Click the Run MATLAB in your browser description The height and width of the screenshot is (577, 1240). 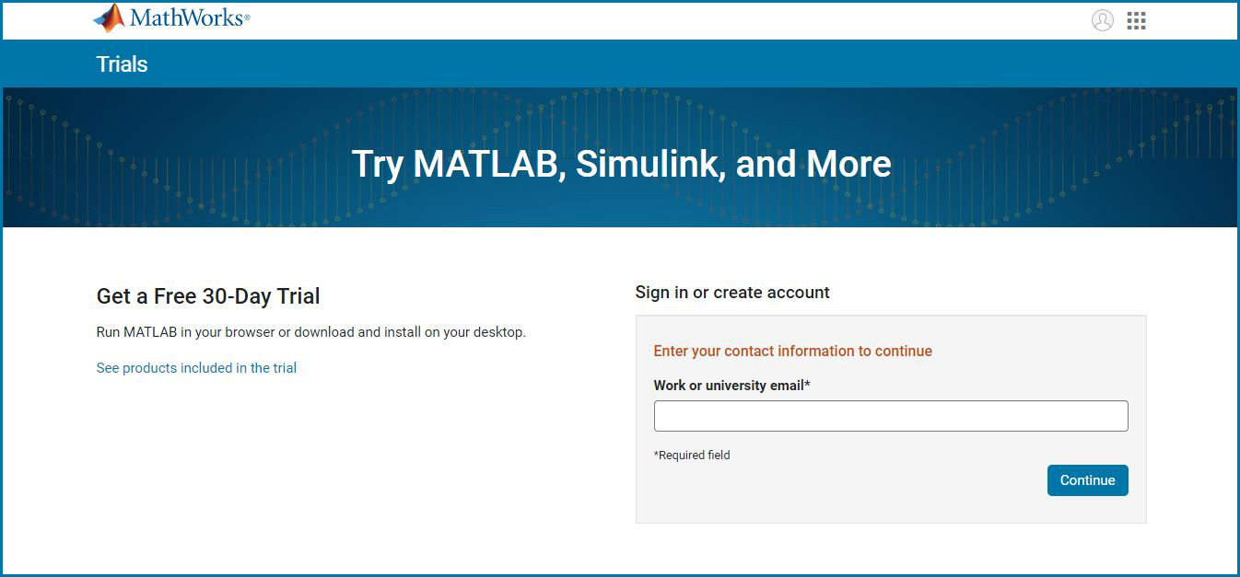311,332
